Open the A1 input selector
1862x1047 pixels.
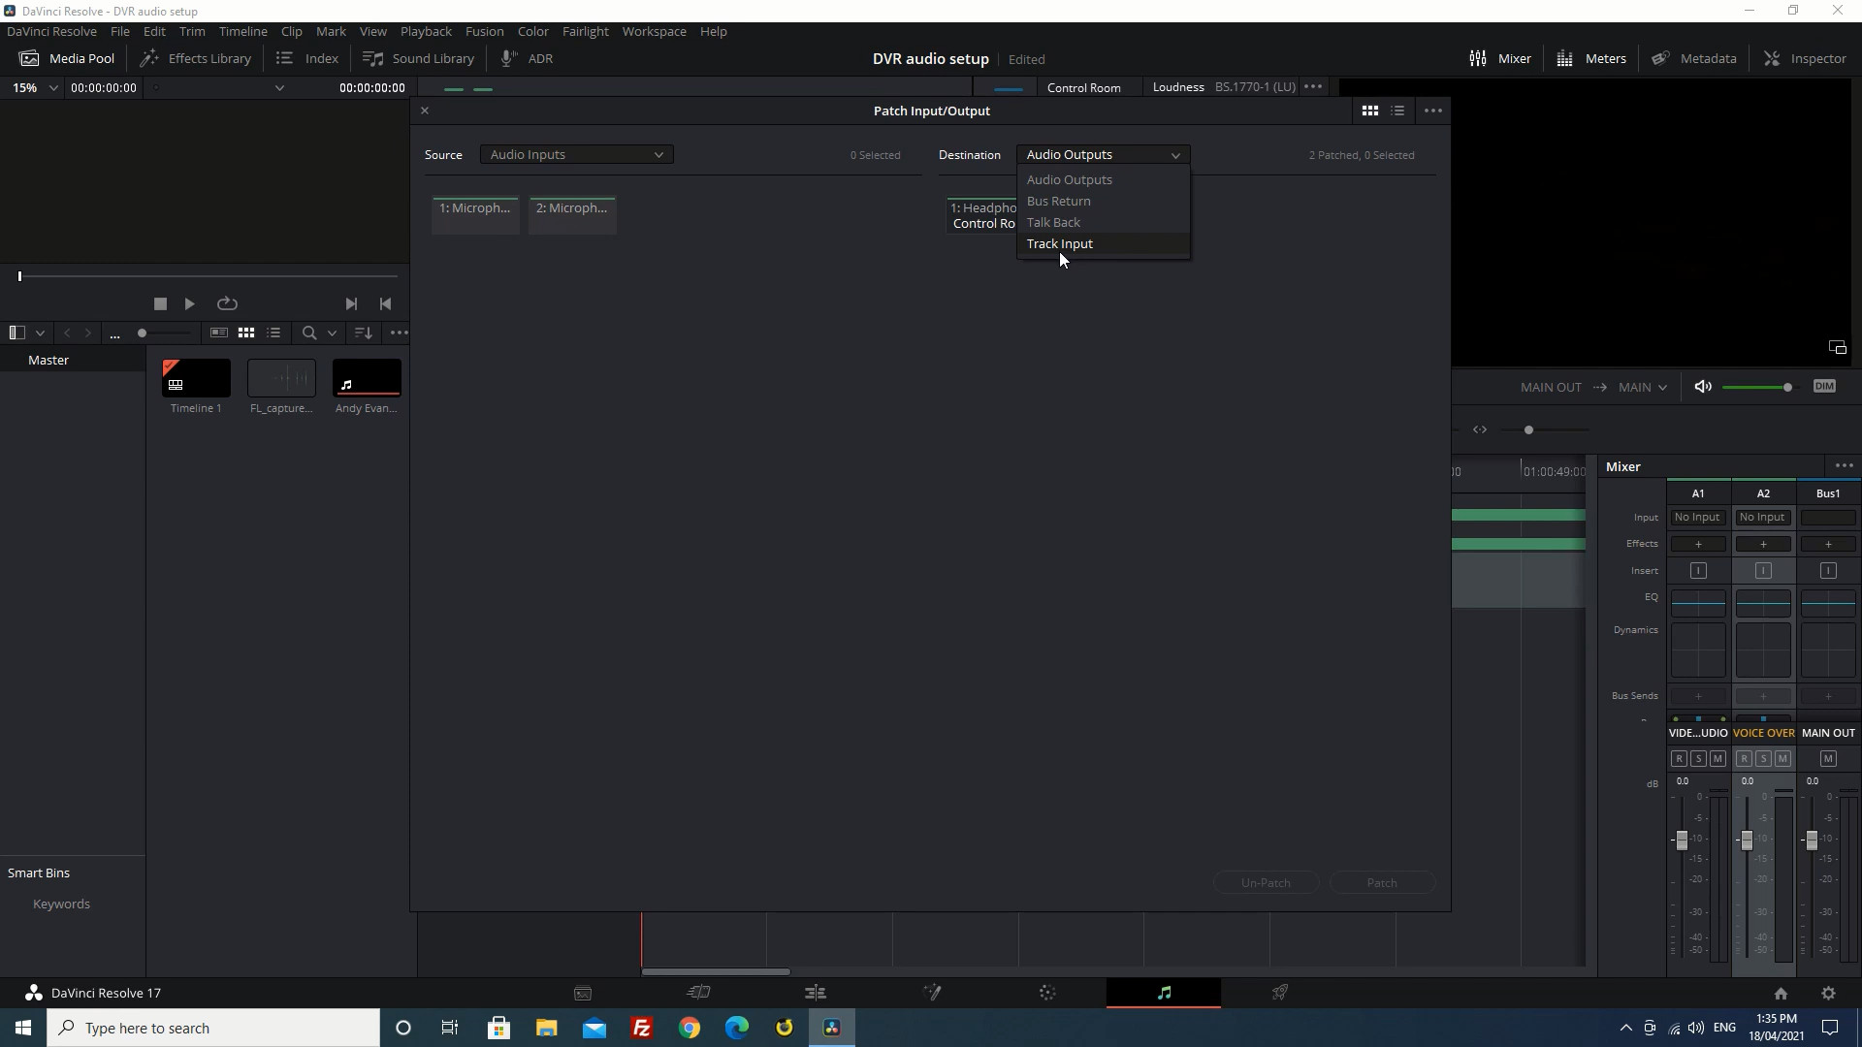click(x=1697, y=518)
